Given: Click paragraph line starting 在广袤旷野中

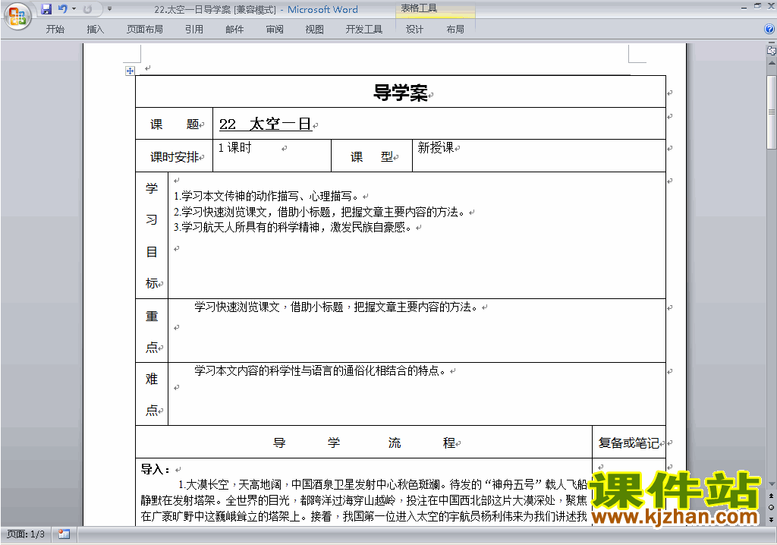Looking at the screenshot, I should (363, 516).
